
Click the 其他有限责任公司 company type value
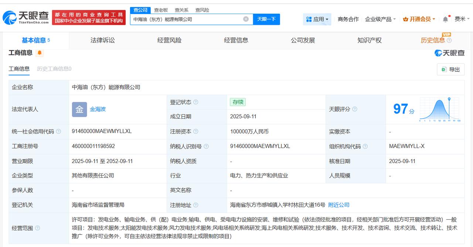point(93,176)
